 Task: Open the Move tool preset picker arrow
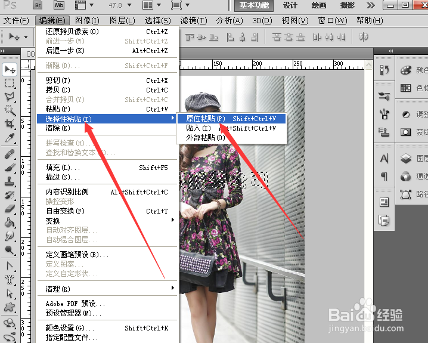click(x=26, y=37)
